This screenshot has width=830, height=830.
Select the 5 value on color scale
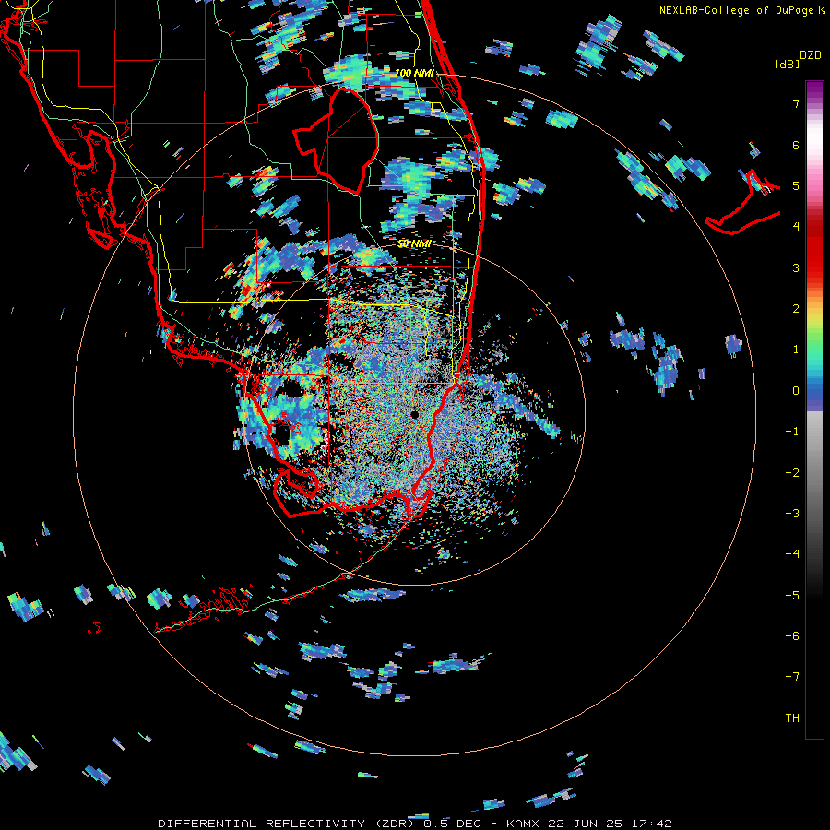click(x=796, y=185)
